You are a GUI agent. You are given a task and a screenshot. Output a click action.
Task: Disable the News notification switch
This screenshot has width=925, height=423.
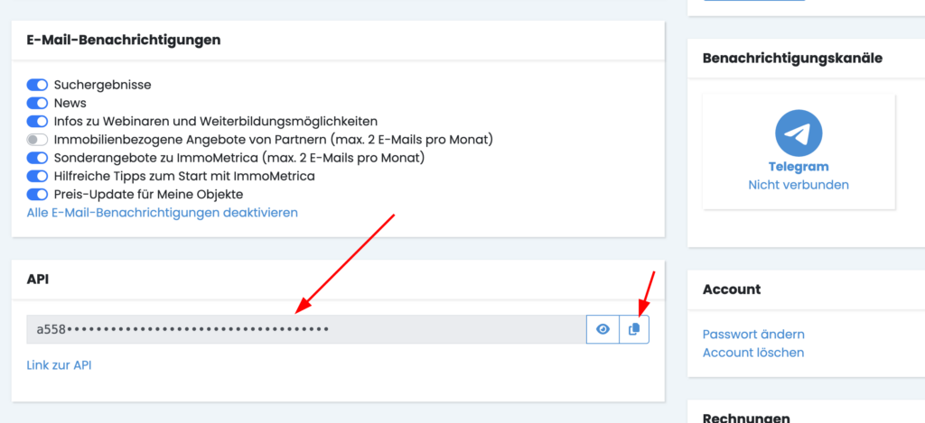tap(37, 103)
